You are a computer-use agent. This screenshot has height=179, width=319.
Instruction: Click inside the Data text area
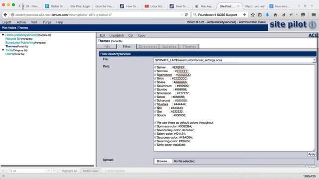pyautogui.click(x=234, y=108)
